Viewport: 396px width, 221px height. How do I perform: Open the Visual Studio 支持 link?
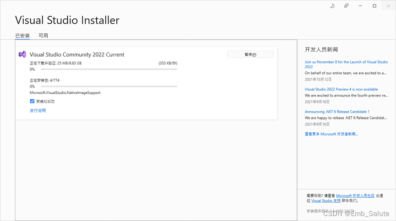[x=326, y=201]
